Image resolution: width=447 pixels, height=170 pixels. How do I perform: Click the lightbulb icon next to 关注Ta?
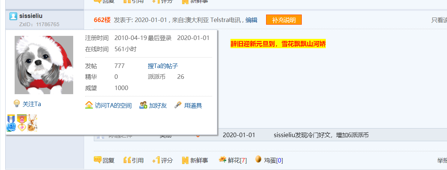(17, 103)
